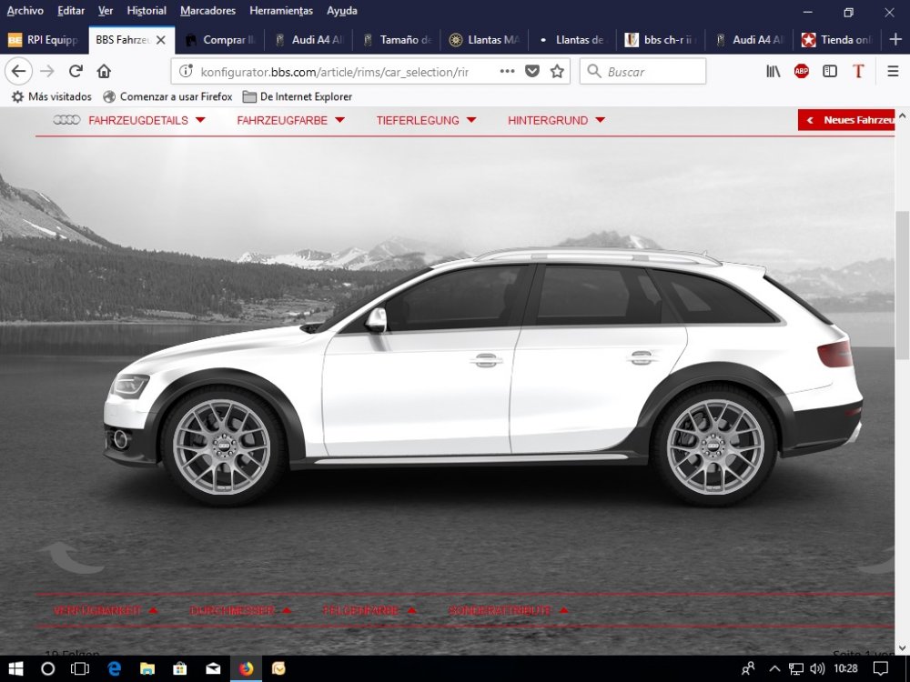Bookmark this page with the star icon
Image resolution: width=910 pixels, height=682 pixels.
(x=557, y=72)
